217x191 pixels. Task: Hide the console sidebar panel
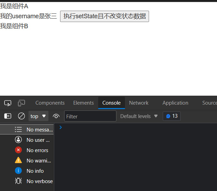(8, 116)
